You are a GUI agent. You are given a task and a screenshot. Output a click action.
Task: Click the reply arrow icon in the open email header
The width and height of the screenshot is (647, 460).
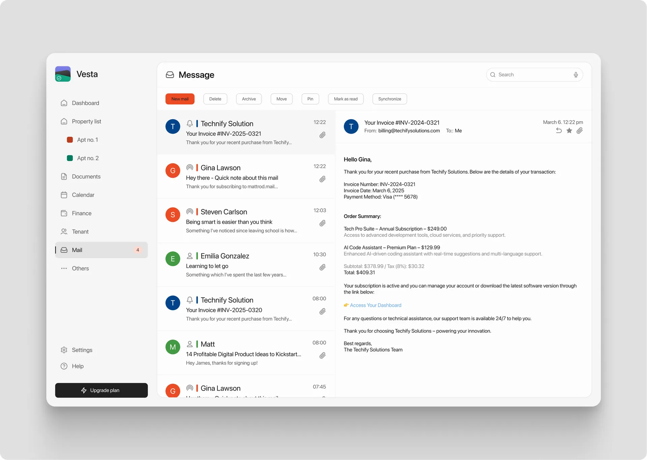tap(559, 131)
